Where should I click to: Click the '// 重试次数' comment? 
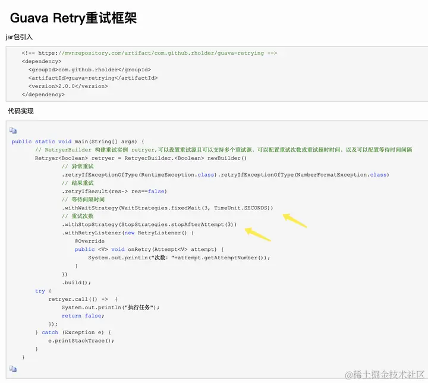point(77,216)
